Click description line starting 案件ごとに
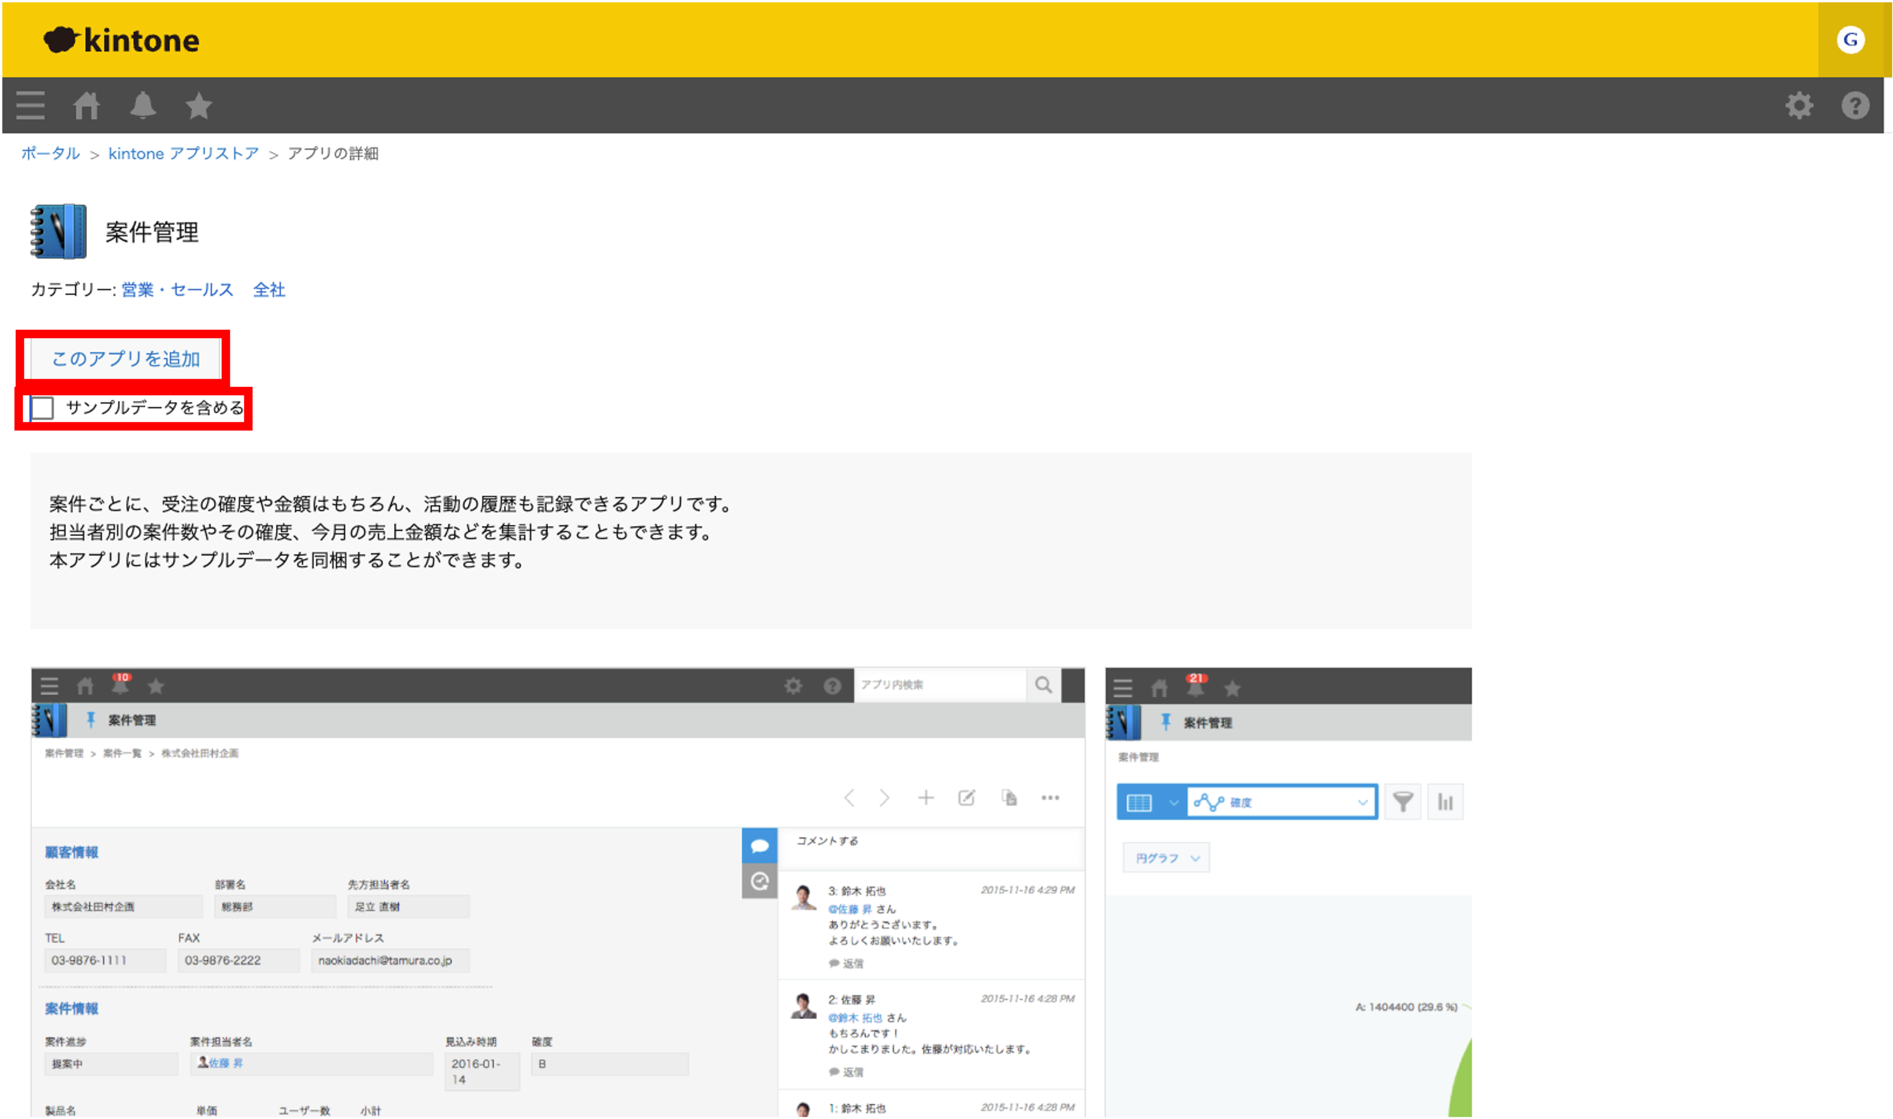Image resolution: width=1893 pixels, height=1119 pixels. click(391, 504)
